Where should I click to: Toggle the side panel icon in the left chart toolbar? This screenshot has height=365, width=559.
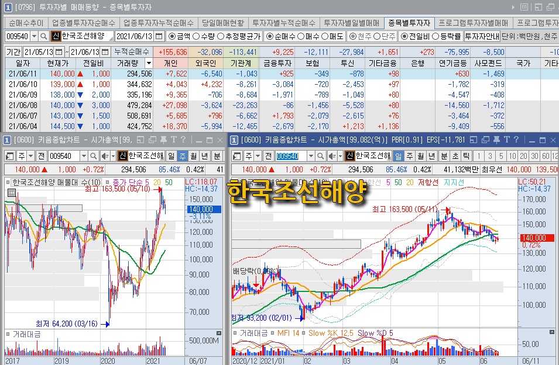pos(9,156)
